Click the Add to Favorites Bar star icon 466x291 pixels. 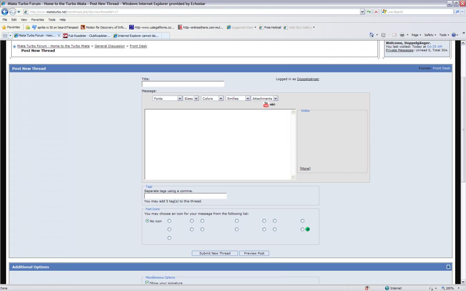click(x=28, y=27)
